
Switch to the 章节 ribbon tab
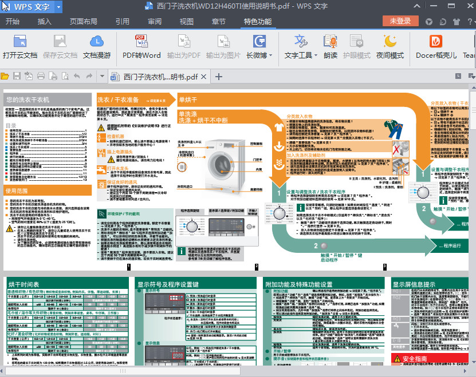pos(219,22)
